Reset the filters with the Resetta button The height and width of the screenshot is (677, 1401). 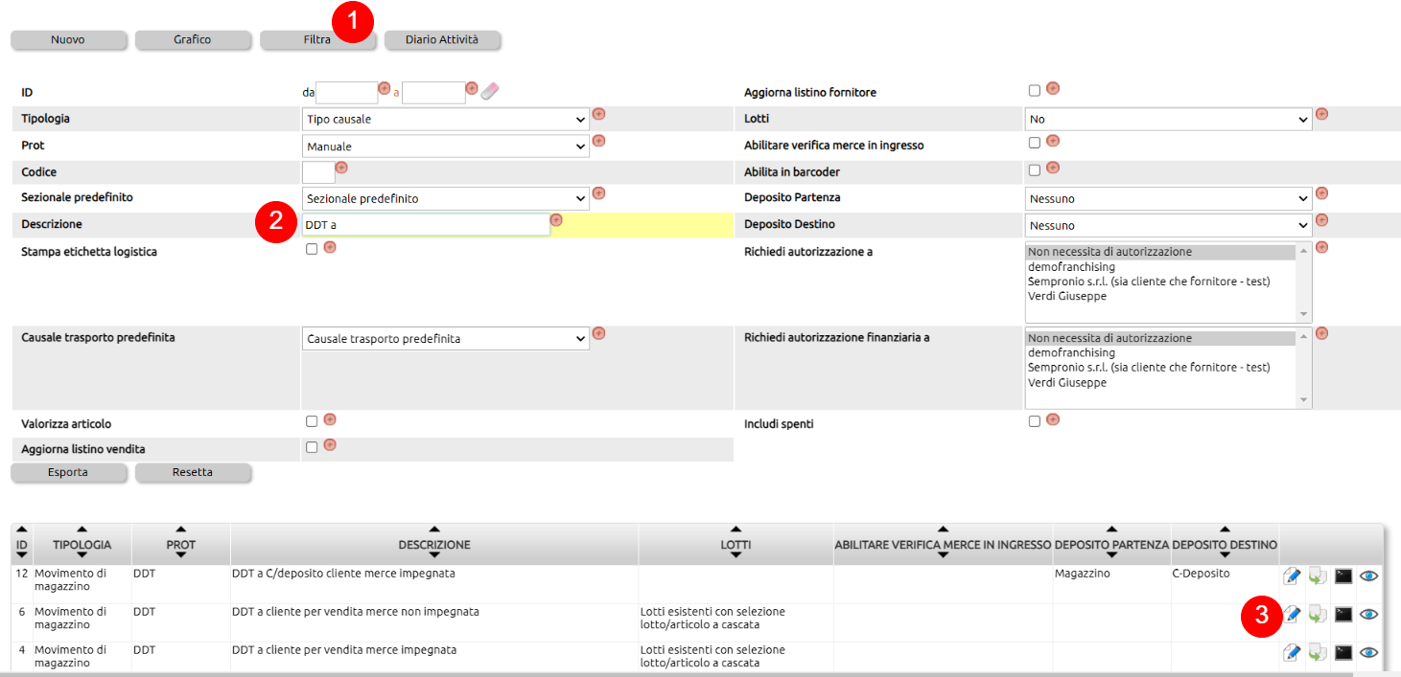[193, 473]
